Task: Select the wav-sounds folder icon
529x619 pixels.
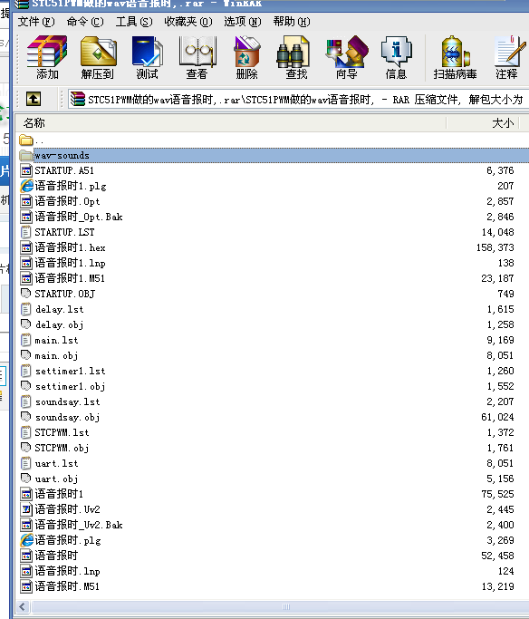Action: 26,155
